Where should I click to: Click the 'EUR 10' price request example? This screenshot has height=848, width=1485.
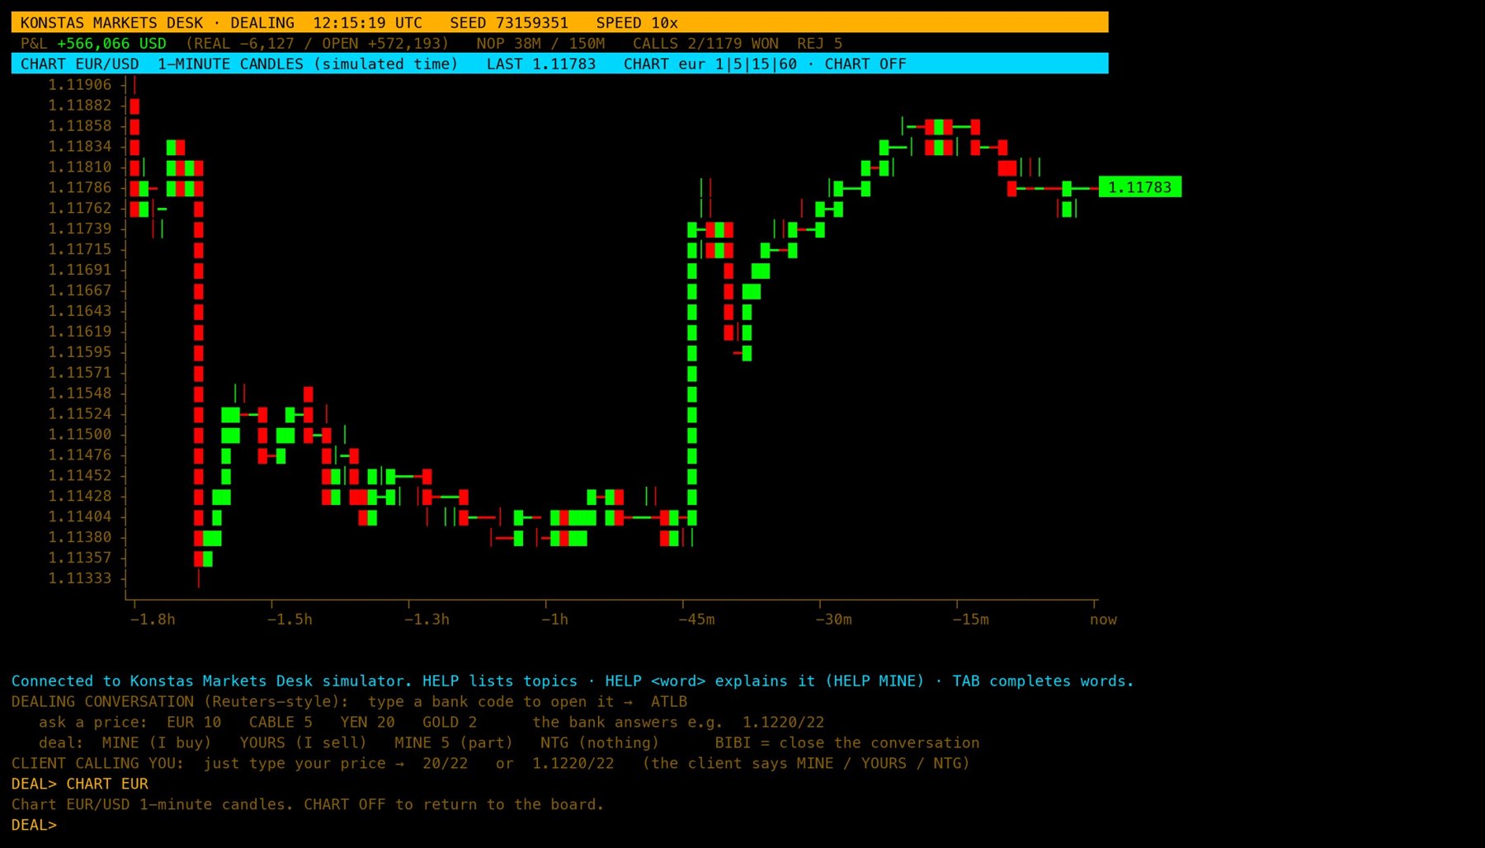194,723
